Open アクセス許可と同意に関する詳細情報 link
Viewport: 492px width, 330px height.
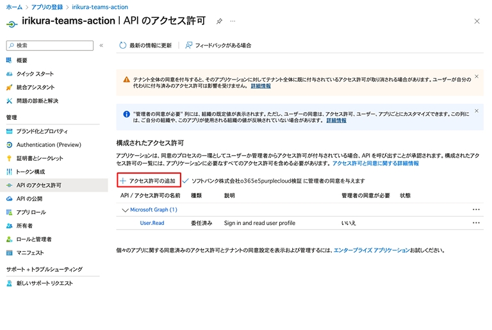click(x=375, y=163)
